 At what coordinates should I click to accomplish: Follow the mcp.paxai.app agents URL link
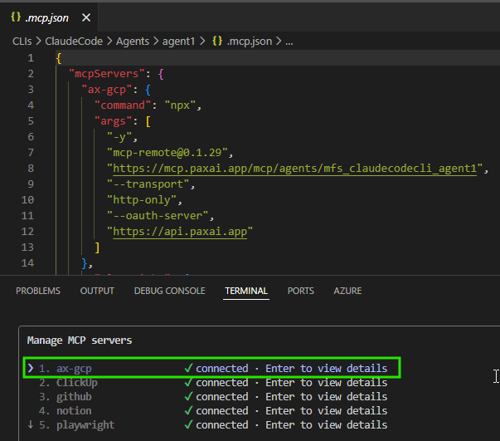point(295,169)
